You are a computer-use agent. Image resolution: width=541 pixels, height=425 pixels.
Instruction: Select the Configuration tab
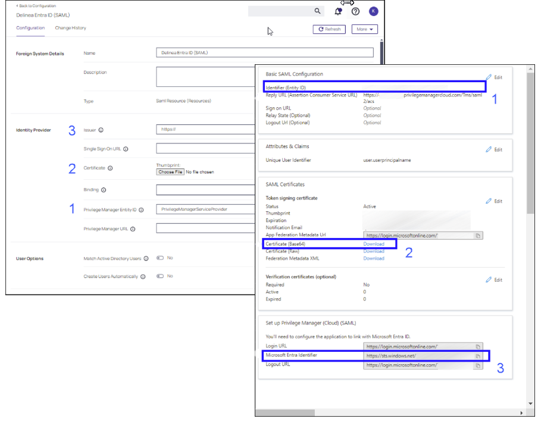point(30,28)
